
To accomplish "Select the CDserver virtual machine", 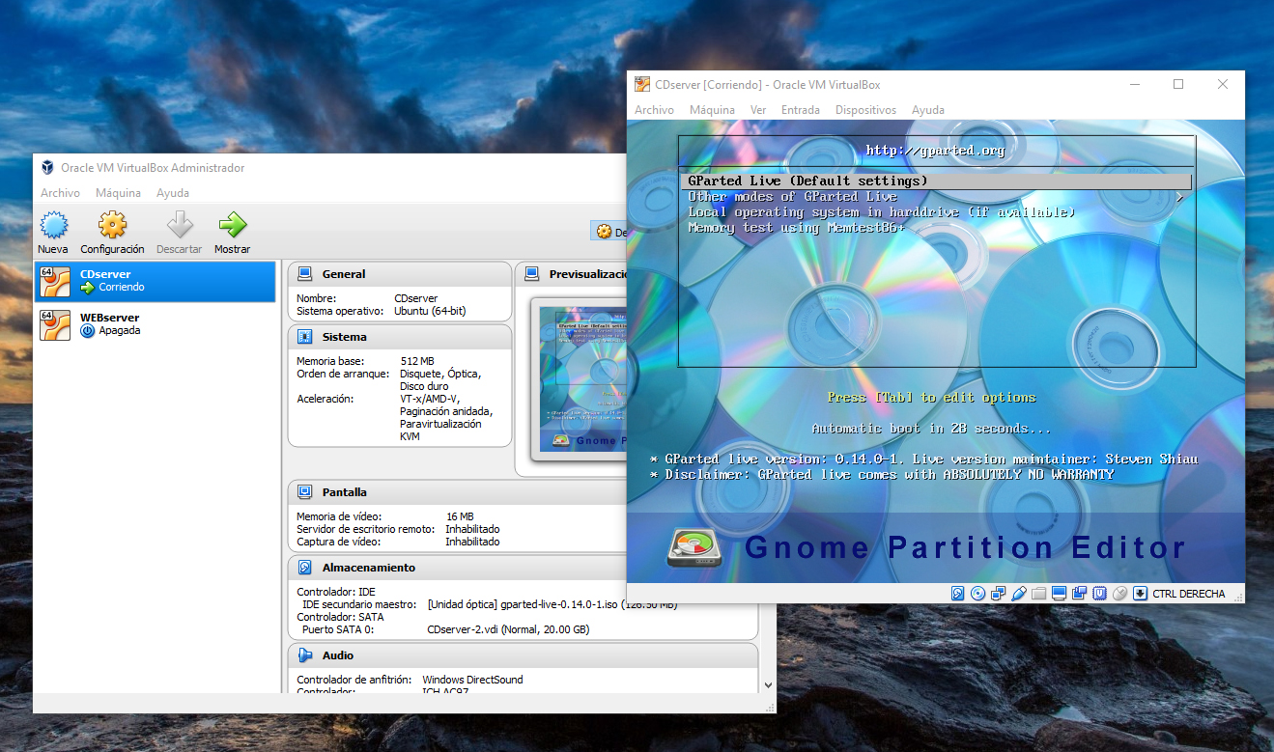I will pyautogui.click(x=155, y=281).
